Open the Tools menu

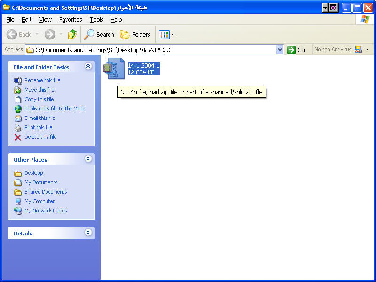pyautogui.click(x=96, y=19)
